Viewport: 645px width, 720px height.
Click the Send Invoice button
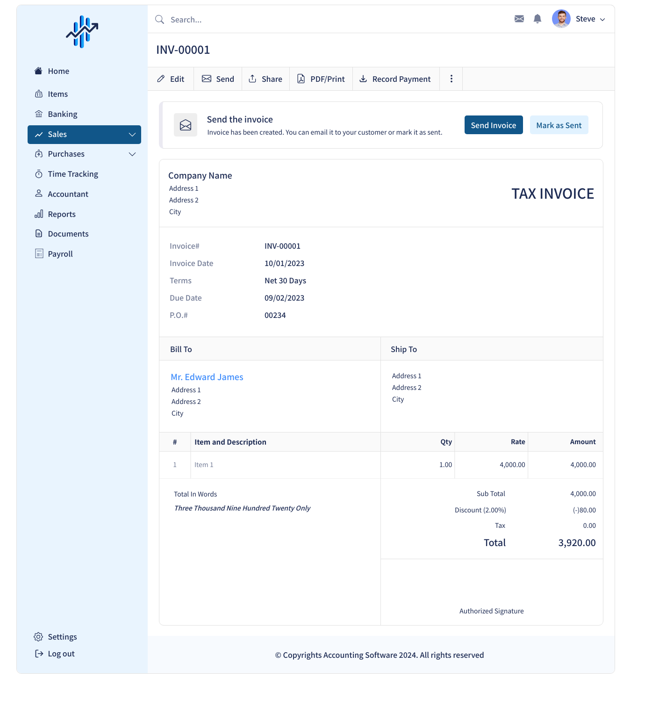[x=493, y=125]
